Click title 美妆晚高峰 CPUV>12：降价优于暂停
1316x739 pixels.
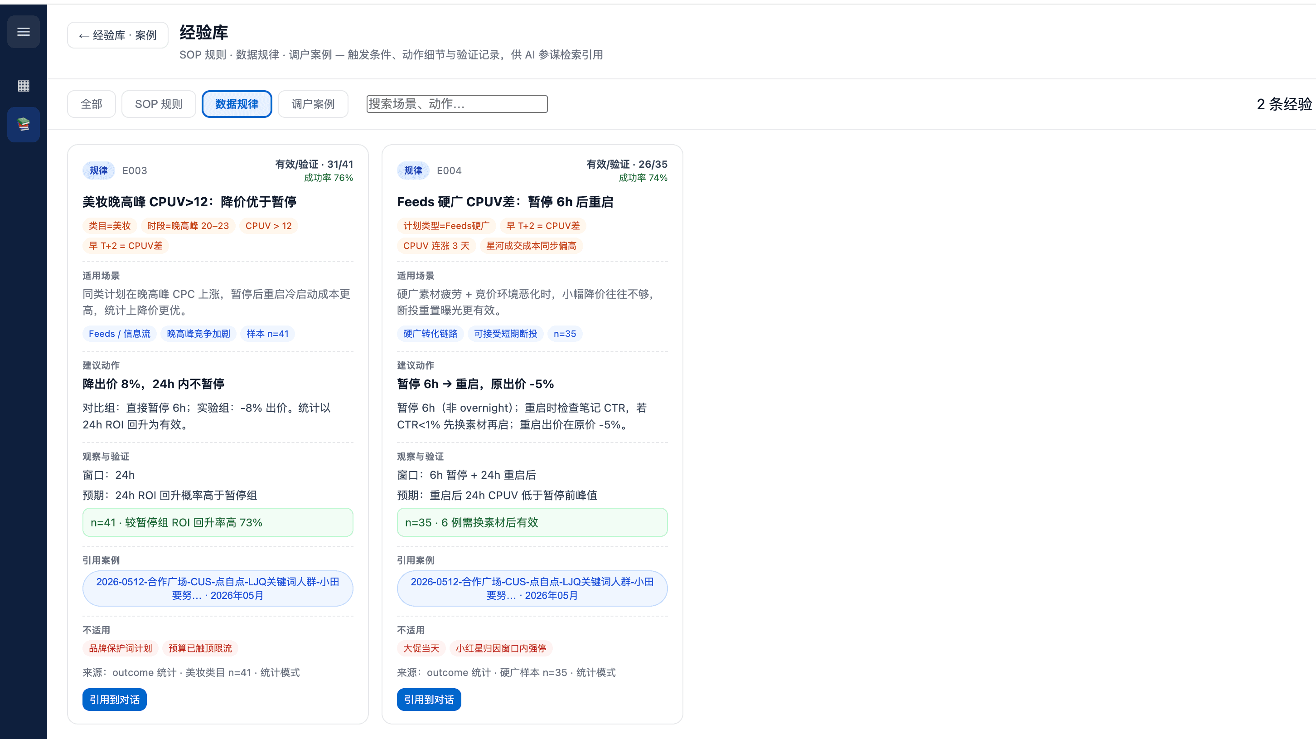[x=189, y=202]
